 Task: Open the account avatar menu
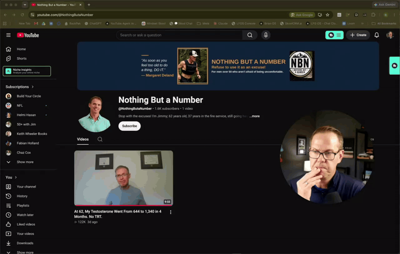pyautogui.click(x=390, y=35)
